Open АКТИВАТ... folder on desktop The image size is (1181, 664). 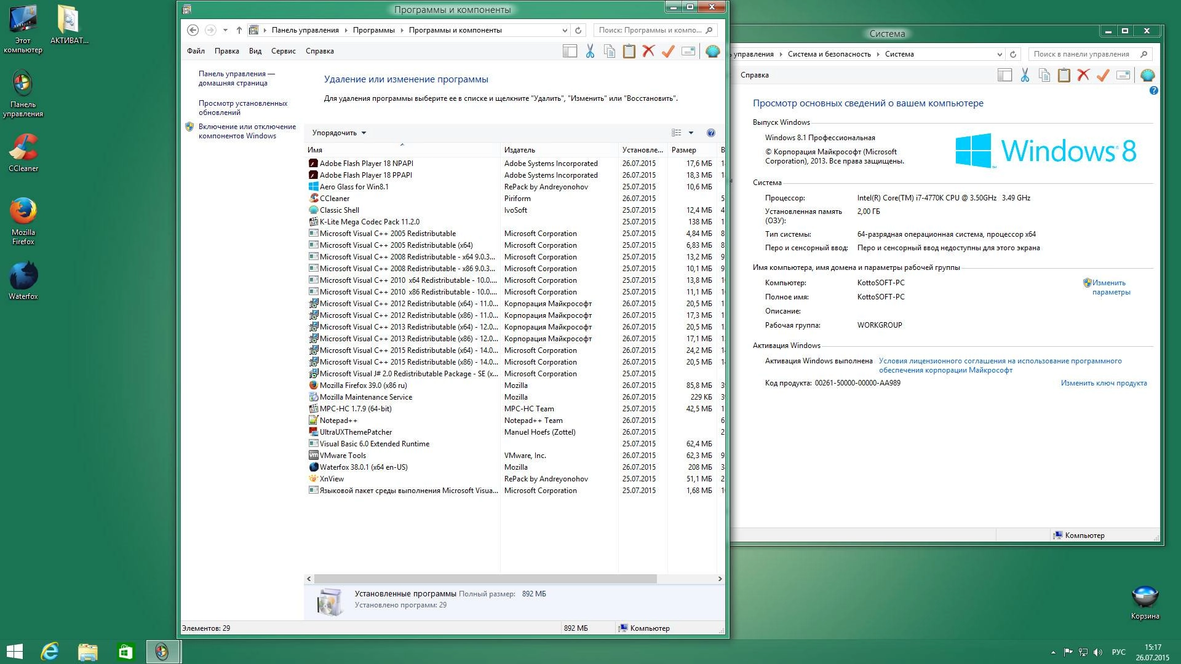tap(69, 25)
